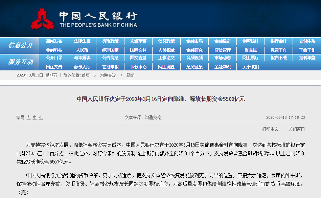Viewport: 322px width, 198px height.
Task: Click 关闭窗口 to close the window
Action: coord(297,129)
